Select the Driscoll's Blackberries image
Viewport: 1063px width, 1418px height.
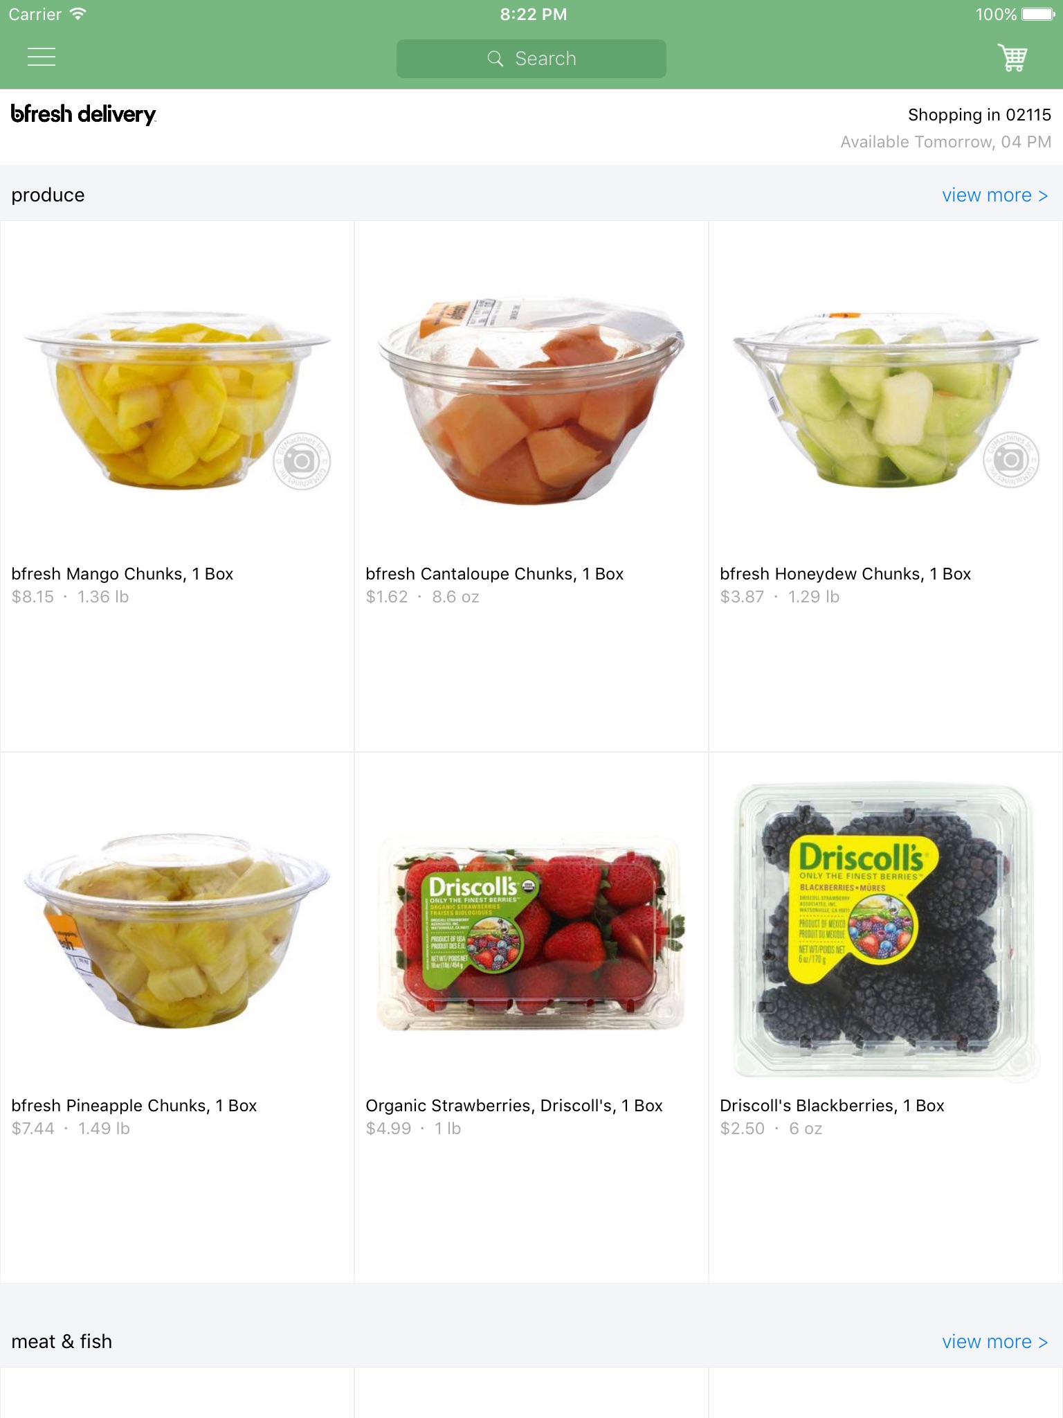[886, 931]
